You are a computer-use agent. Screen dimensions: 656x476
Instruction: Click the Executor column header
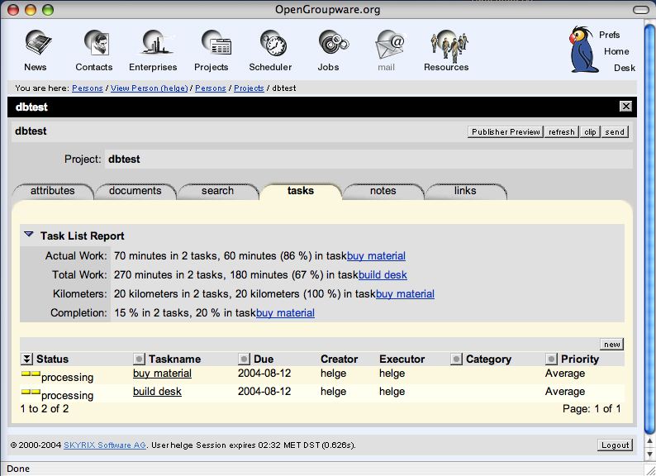(402, 359)
